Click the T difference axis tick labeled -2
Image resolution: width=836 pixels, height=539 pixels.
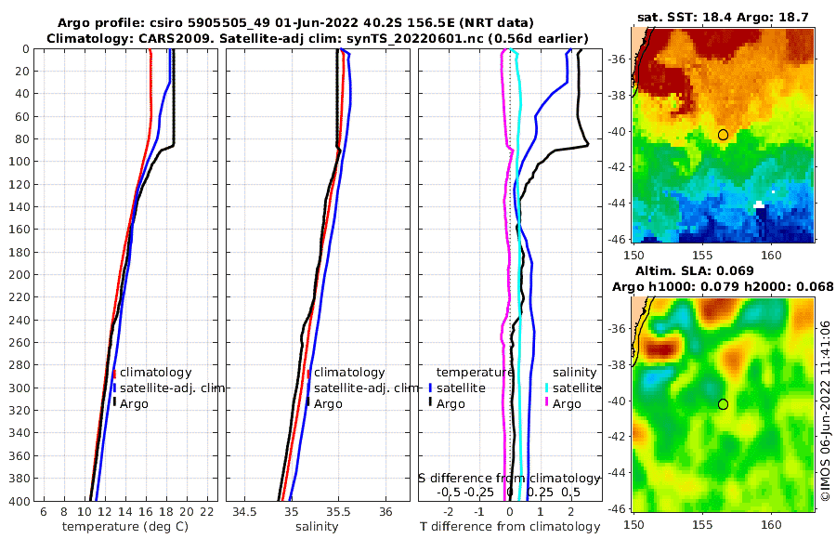click(448, 512)
